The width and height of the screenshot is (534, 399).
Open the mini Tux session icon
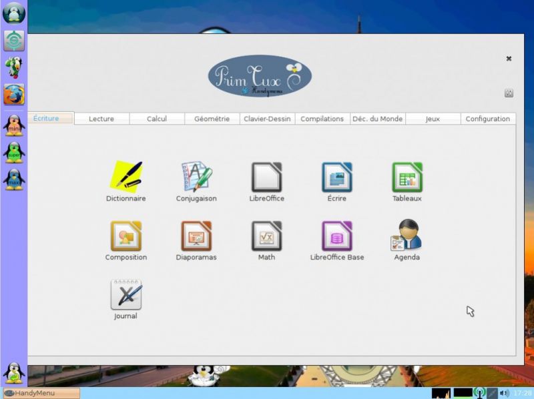(x=14, y=125)
